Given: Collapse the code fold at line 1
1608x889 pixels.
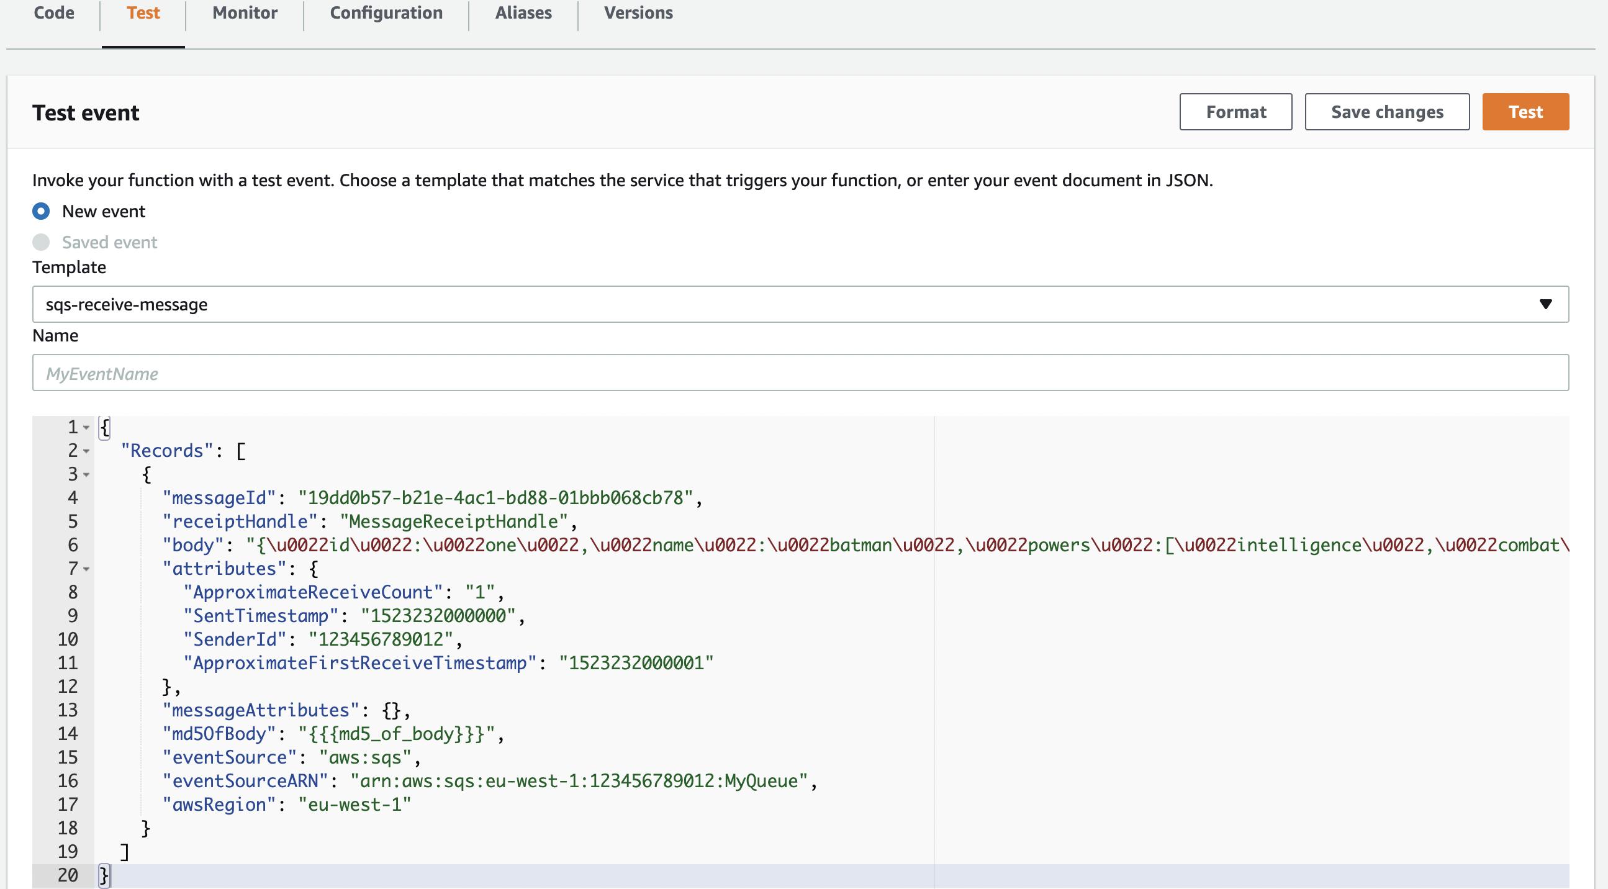Looking at the screenshot, I should [x=86, y=428].
